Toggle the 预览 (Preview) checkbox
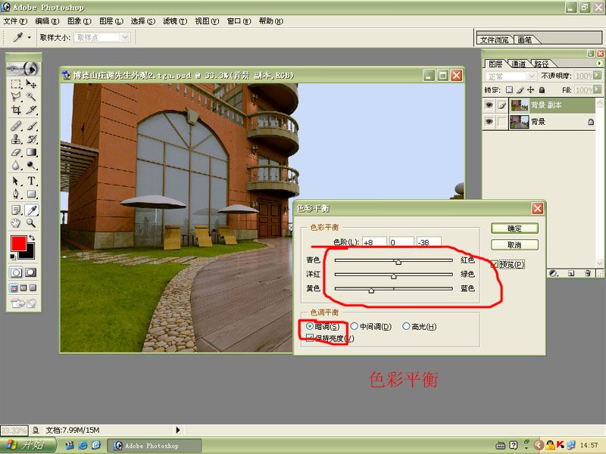606x454 pixels. click(495, 264)
